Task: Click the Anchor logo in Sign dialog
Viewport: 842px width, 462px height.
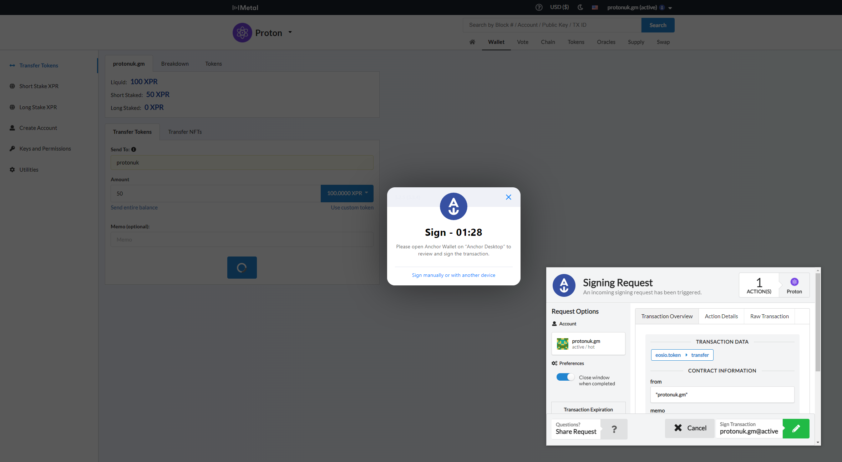Action: coord(453,207)
